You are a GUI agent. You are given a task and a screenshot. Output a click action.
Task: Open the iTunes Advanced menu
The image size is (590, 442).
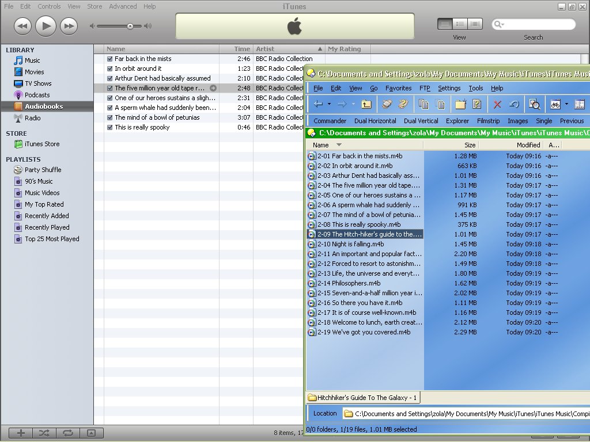123,6
